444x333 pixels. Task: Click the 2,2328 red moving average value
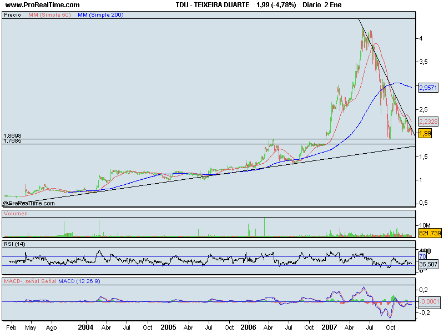[428, 122]
